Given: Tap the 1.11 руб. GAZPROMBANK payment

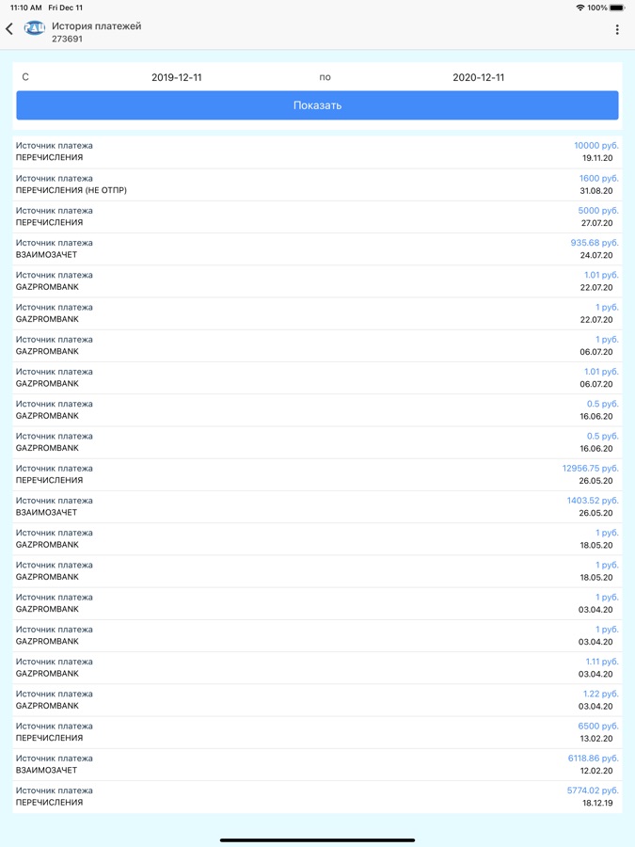Looking at the screenshot, I should (x=317, y=667).
